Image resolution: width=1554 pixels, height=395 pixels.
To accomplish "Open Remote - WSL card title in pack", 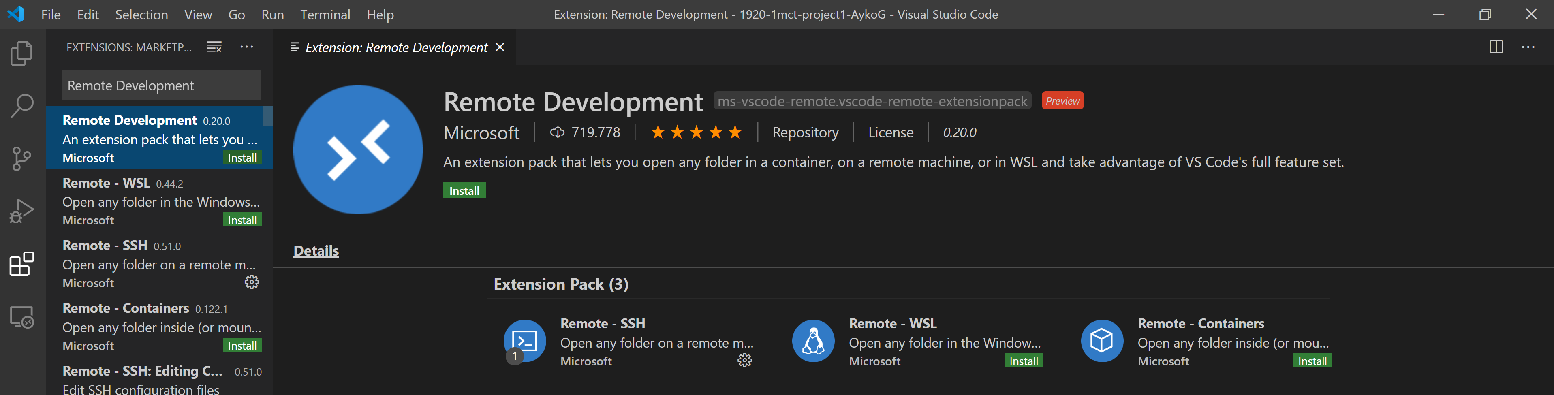I will (893, 323).
